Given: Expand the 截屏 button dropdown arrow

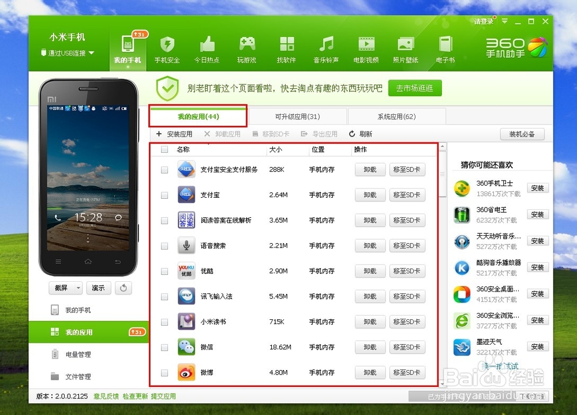Looking at the screenshot, I should [78, 288].
